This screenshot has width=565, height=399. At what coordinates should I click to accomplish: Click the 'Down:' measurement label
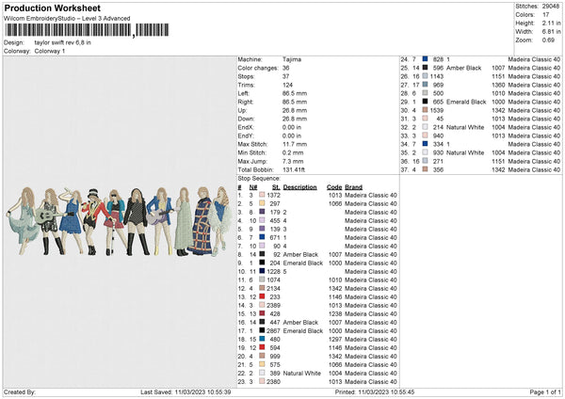(246, 119)
